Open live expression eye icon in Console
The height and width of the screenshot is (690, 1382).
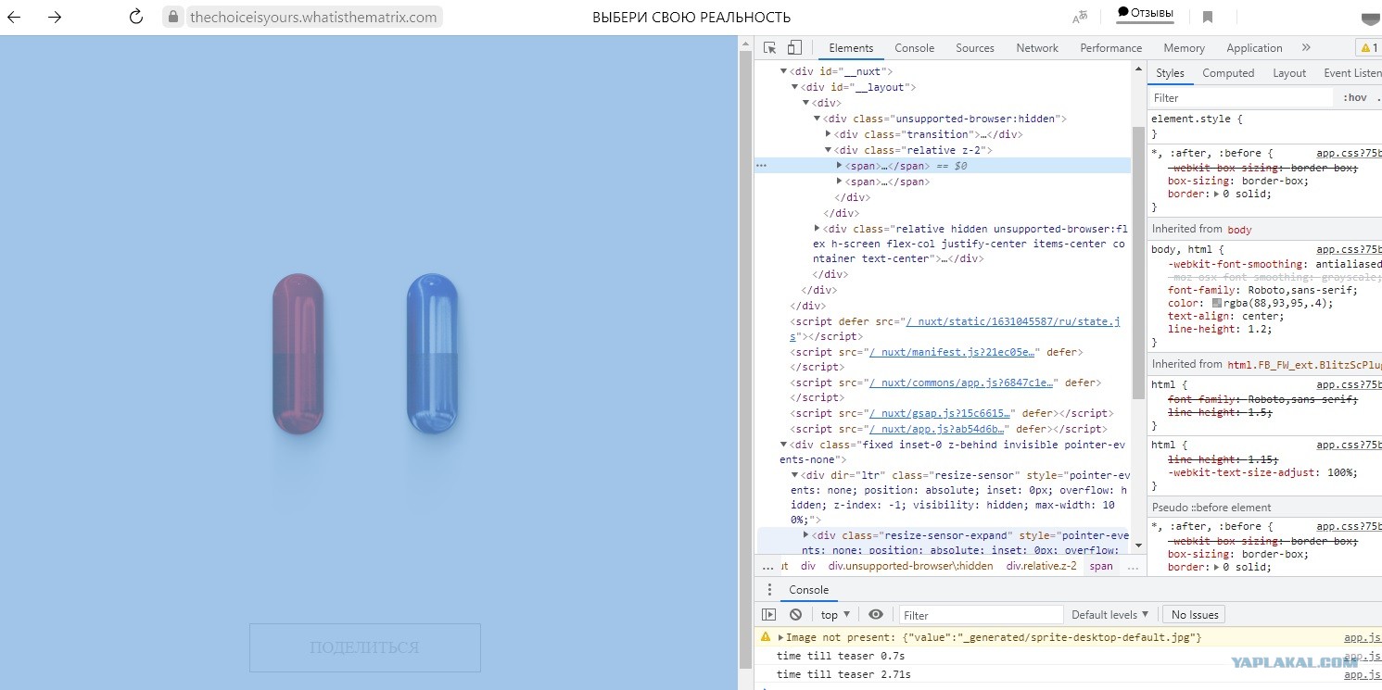point(876,614)
